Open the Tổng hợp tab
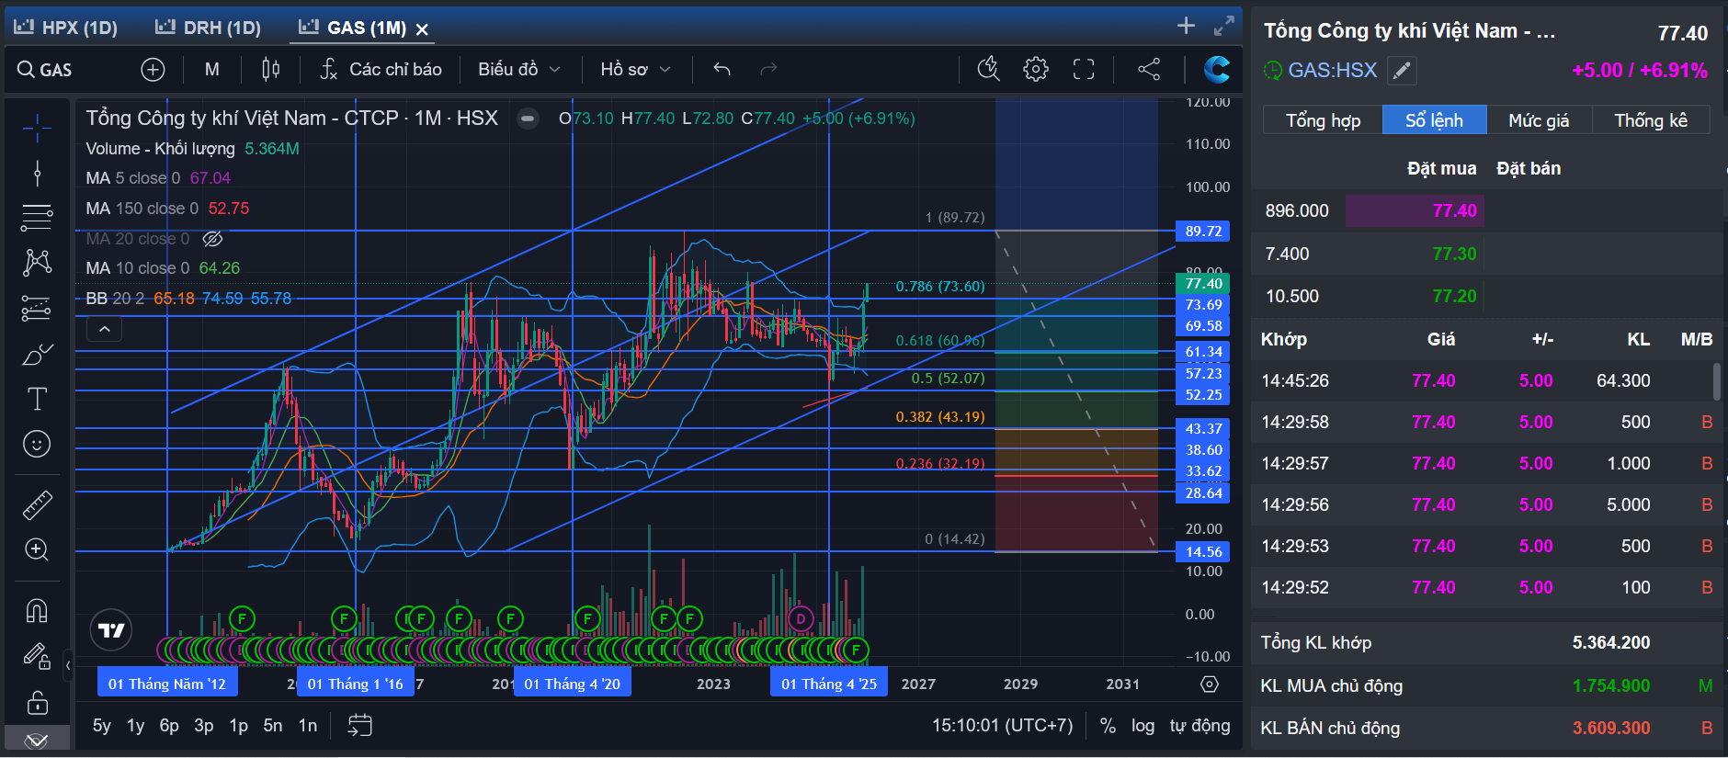Screen dimensions: 1728x758 point(1323,120)
